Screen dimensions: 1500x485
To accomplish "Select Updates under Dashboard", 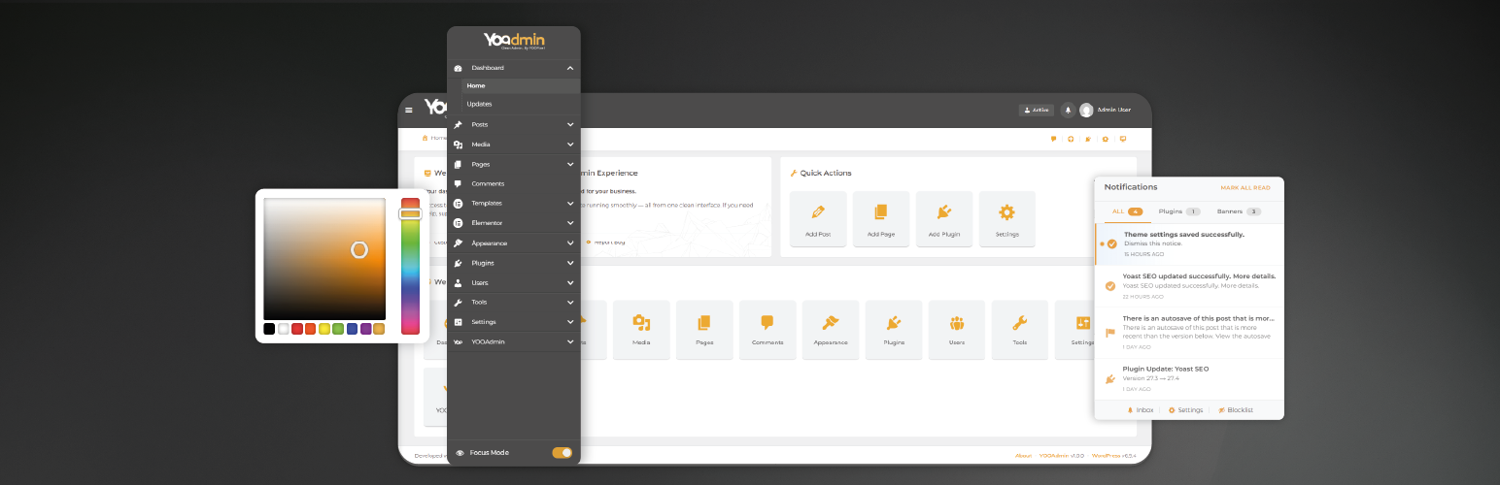I will point(521,104).
